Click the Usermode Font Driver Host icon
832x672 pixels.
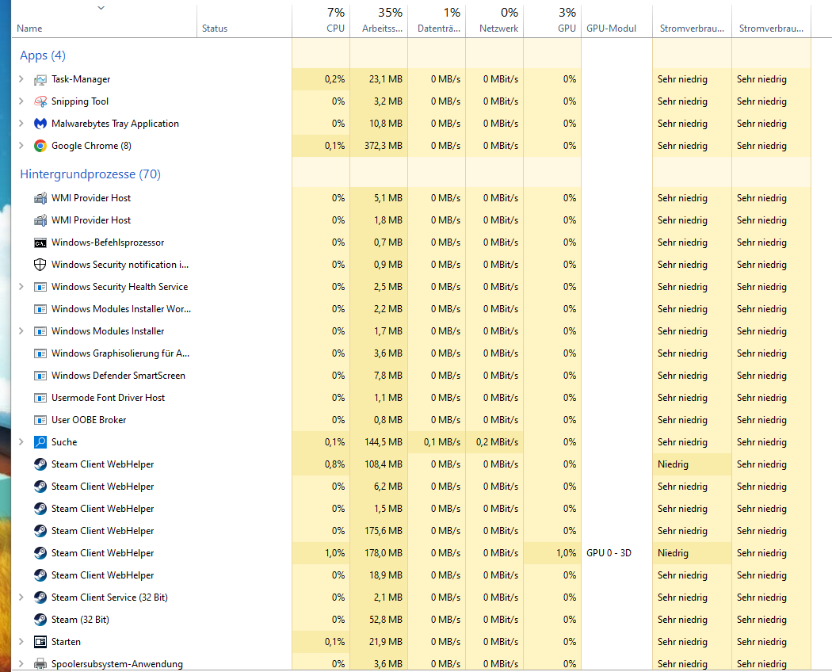point(40,398)
